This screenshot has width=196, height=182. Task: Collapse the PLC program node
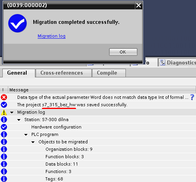(x=26, y=135)
